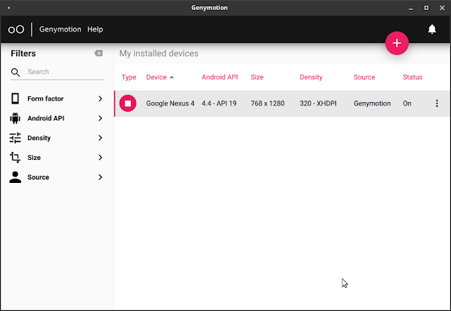Image resolution: width=451 pixels, height=311 pixels.
Task: Open the Genymotion menu
Action: [x=60, y=30]
